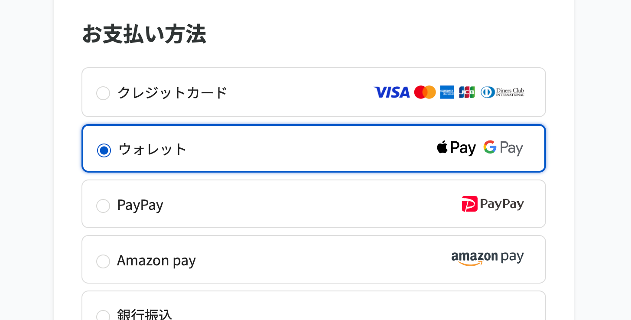Click the VISA card logo
Screen dimensions: 631x320
pyautogui.click(x=391, y=92)
